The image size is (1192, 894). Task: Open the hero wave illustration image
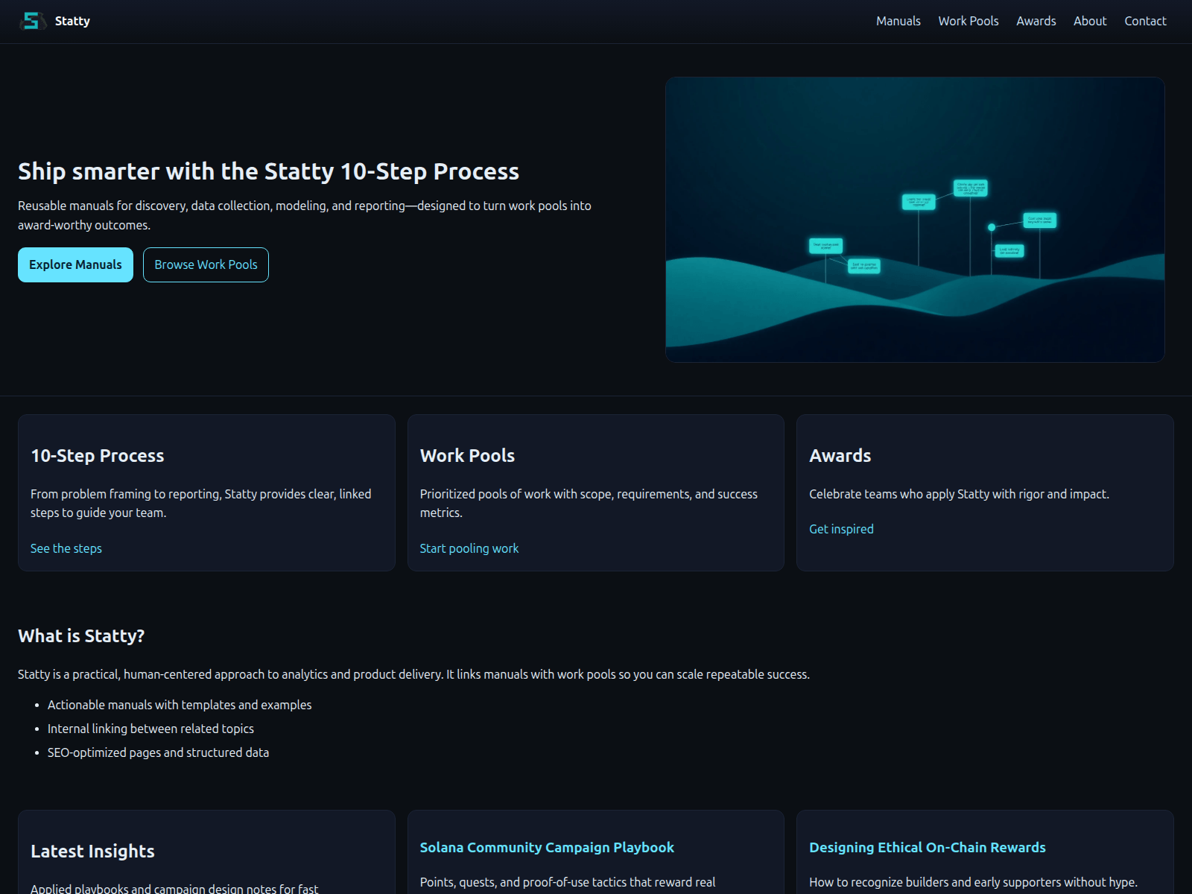coord(915,220)
